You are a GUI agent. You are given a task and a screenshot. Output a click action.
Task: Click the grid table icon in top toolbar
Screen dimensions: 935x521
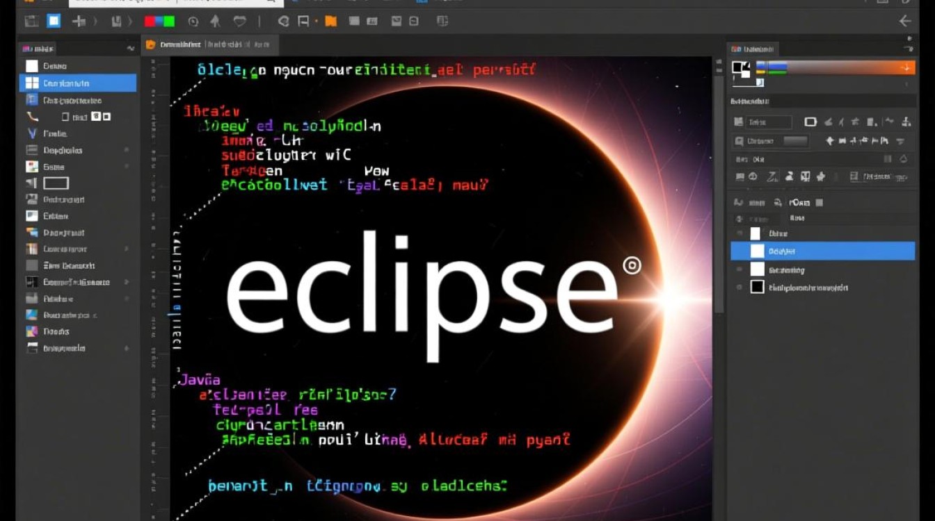click(442, 21)
